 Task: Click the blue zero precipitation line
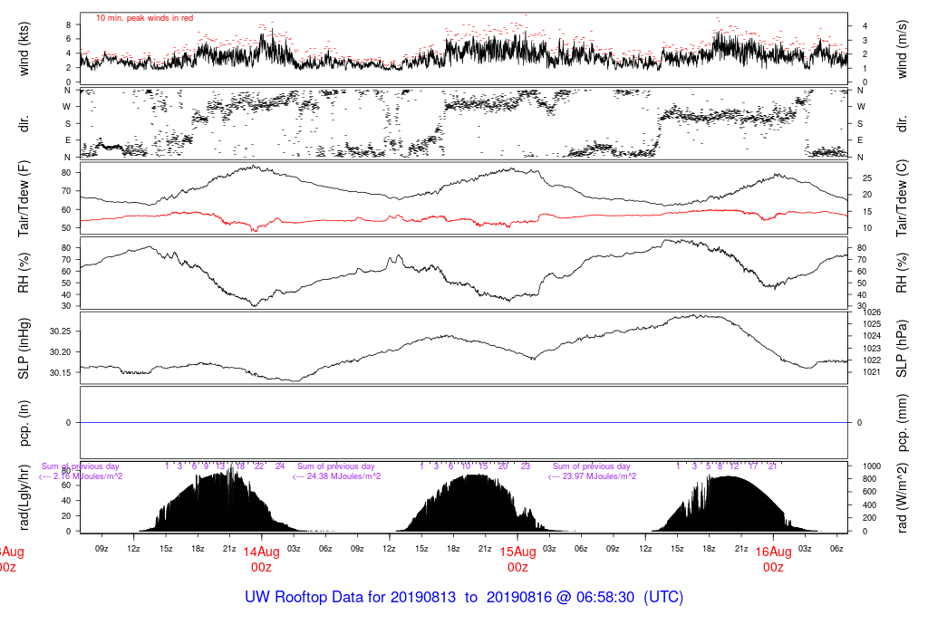tap(464, 422)
